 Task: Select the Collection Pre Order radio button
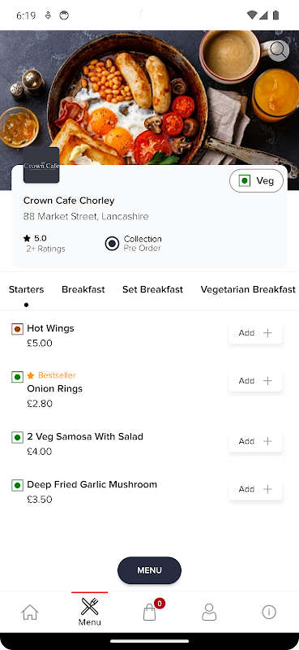point(112,243)
